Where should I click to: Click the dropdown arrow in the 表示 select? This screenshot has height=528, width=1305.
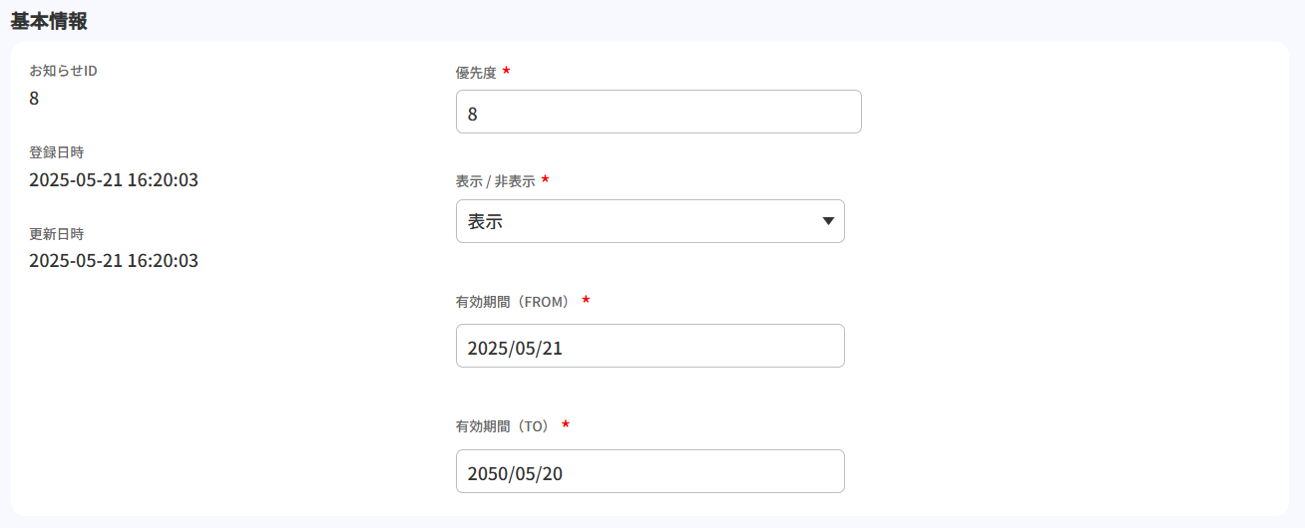point(828,221)
